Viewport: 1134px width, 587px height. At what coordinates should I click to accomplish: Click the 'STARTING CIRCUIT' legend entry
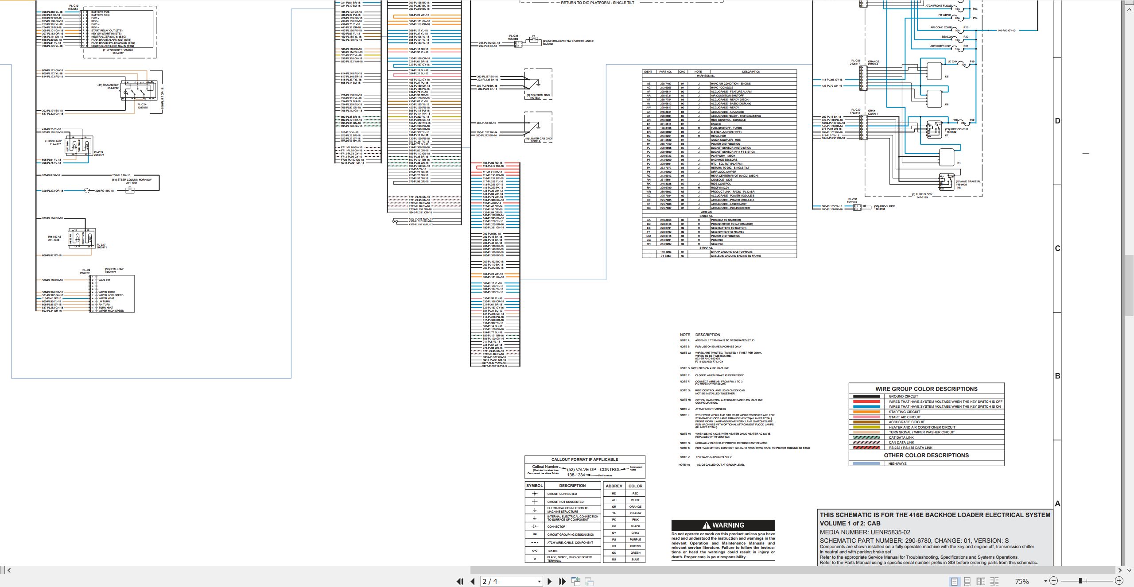point(904,412)
